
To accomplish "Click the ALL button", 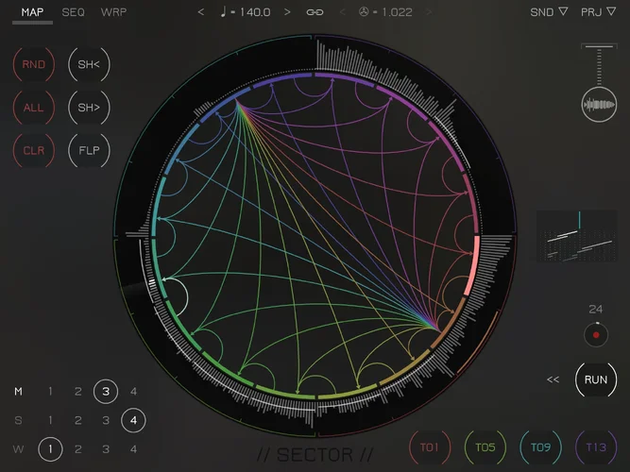I will tap(33, 108).
